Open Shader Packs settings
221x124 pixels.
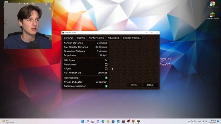point(132,38)
